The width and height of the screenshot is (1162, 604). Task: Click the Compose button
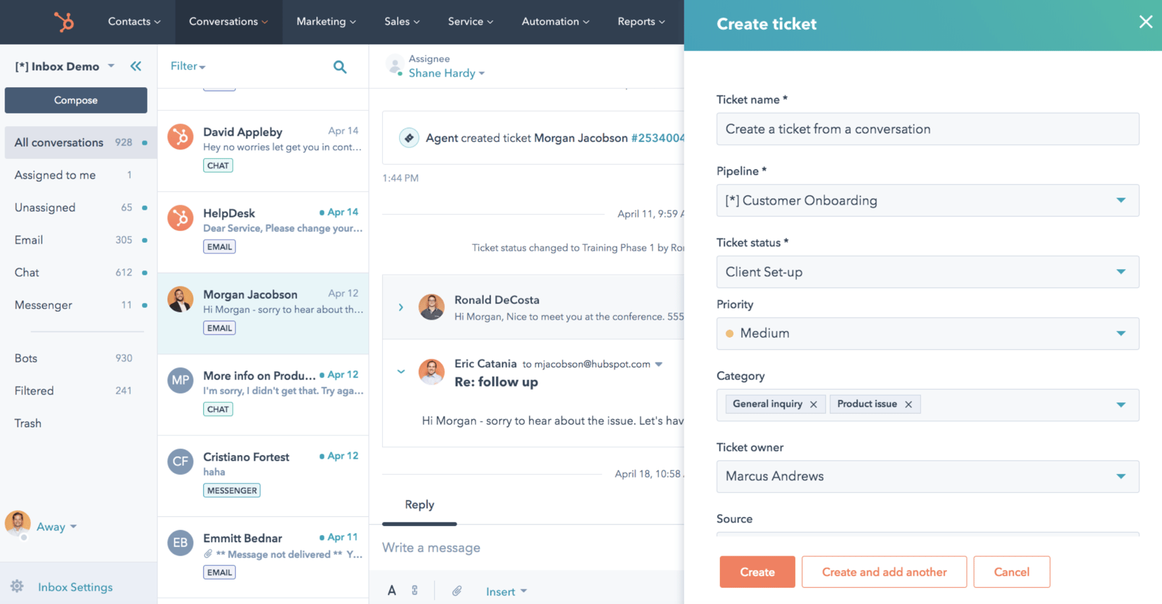click(76, 100)
